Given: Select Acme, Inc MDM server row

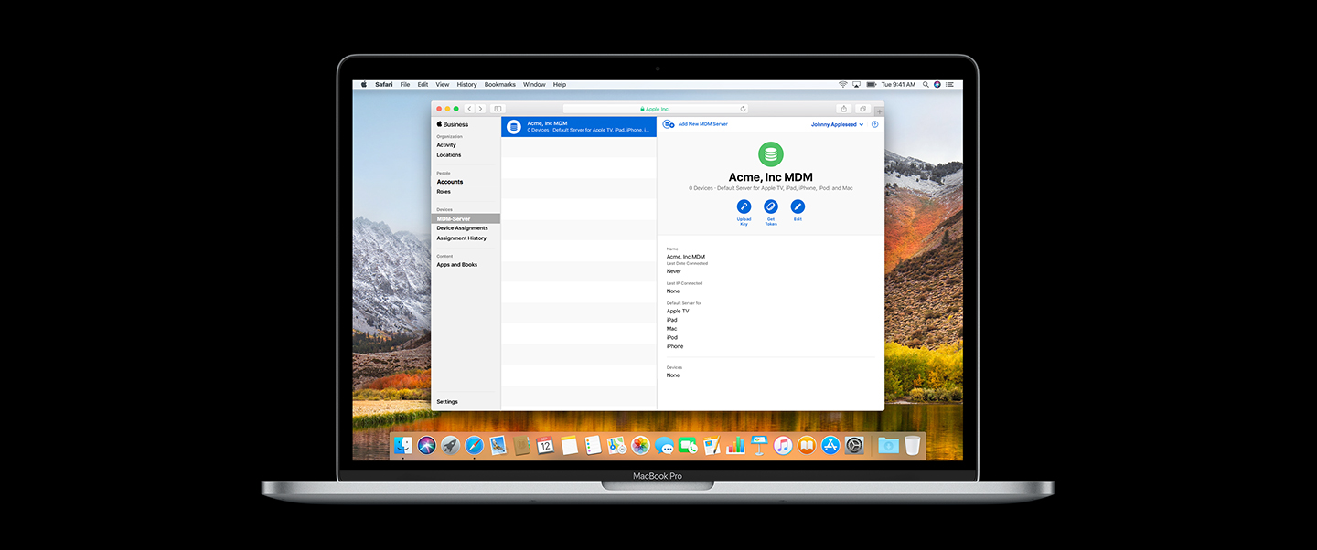Looking at the screenshot, I should (579, 127).
